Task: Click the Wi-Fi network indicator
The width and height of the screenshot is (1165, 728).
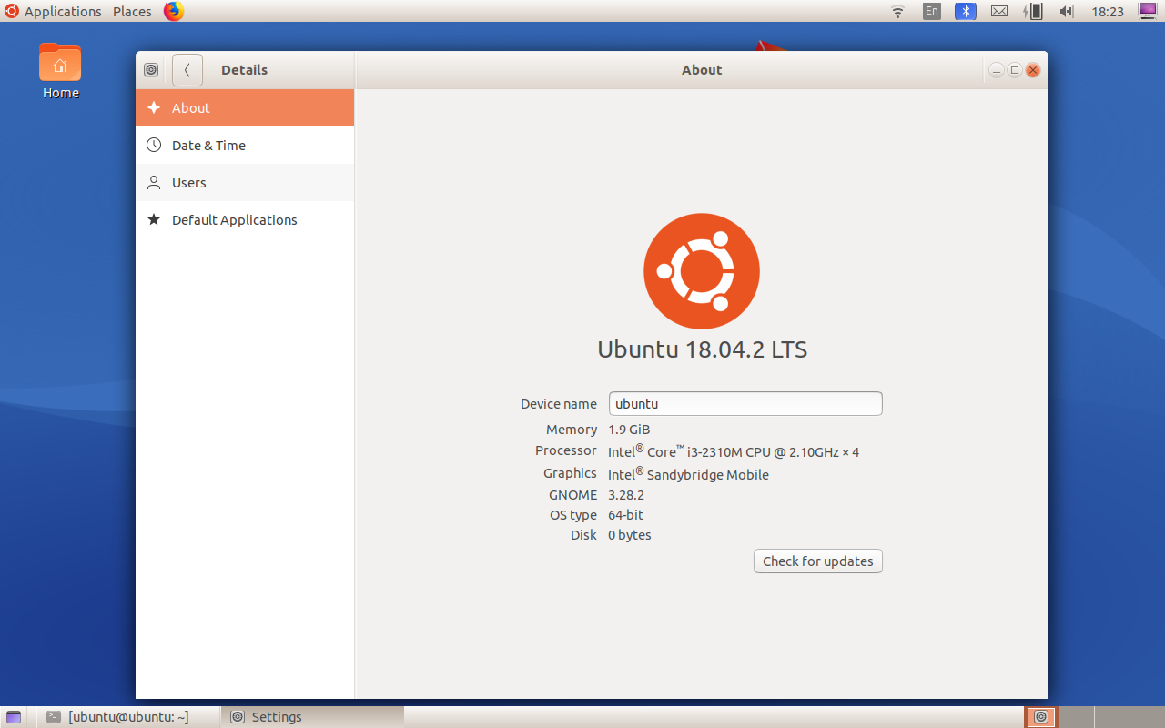Action: [897, 12]
